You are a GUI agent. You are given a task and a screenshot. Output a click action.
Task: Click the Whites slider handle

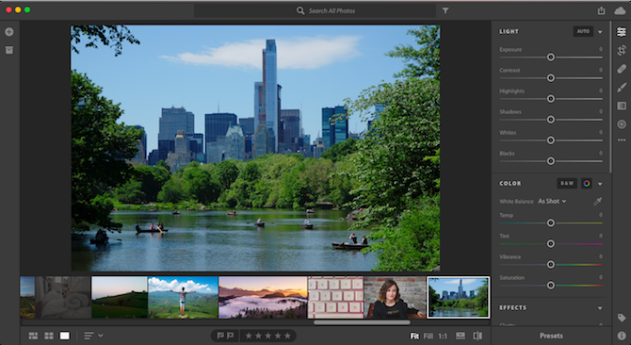(551, 140)
